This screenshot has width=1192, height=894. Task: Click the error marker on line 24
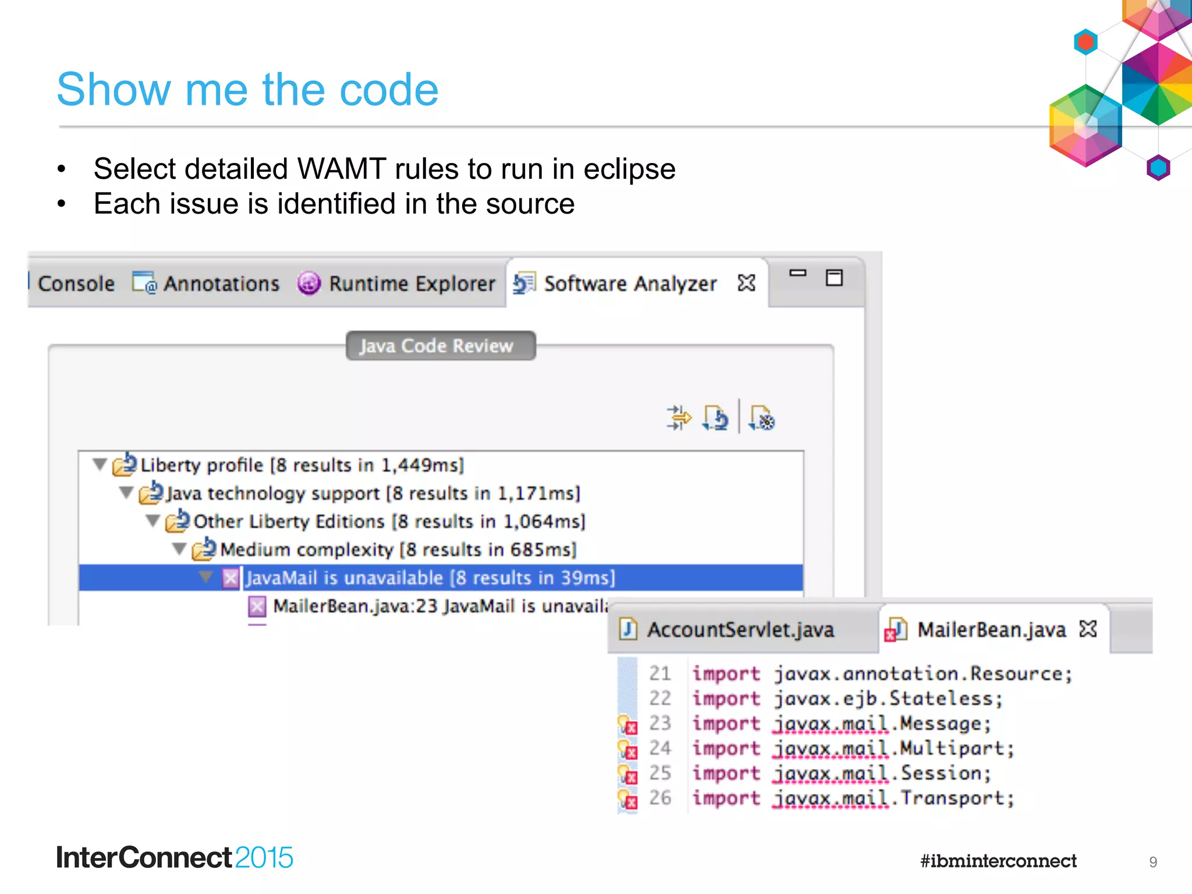click(627, 749)
